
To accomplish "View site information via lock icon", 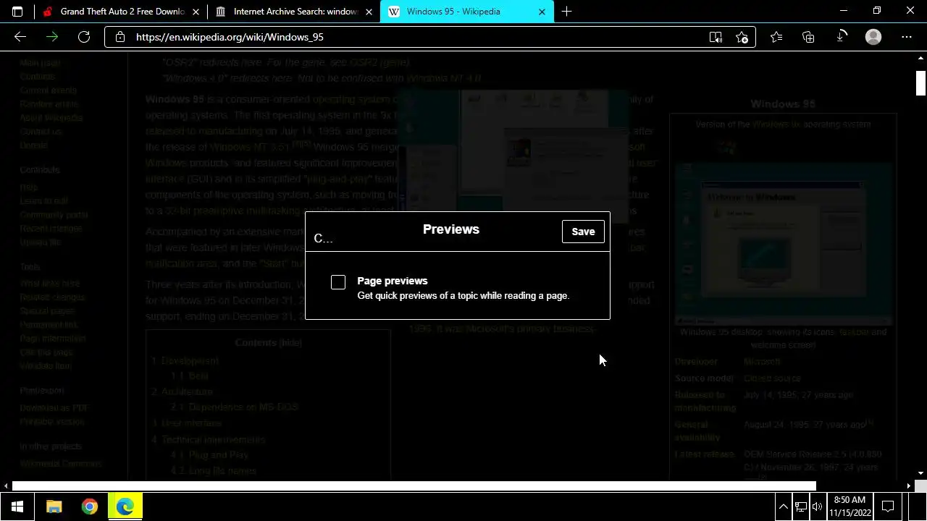I will tap(120, 37).
